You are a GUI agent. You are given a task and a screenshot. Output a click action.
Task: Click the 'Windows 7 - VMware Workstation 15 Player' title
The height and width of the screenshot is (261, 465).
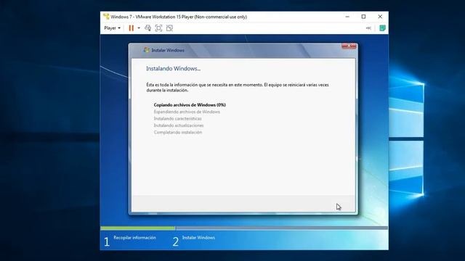click(x=179, y=17)
